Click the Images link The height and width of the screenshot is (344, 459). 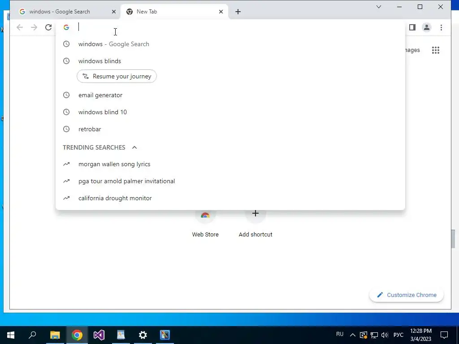412,50
